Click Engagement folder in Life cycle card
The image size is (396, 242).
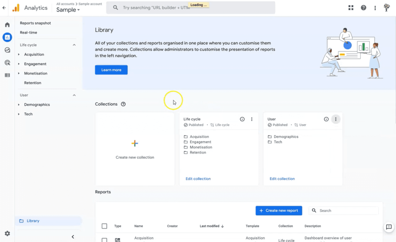[x=198, y=142]
